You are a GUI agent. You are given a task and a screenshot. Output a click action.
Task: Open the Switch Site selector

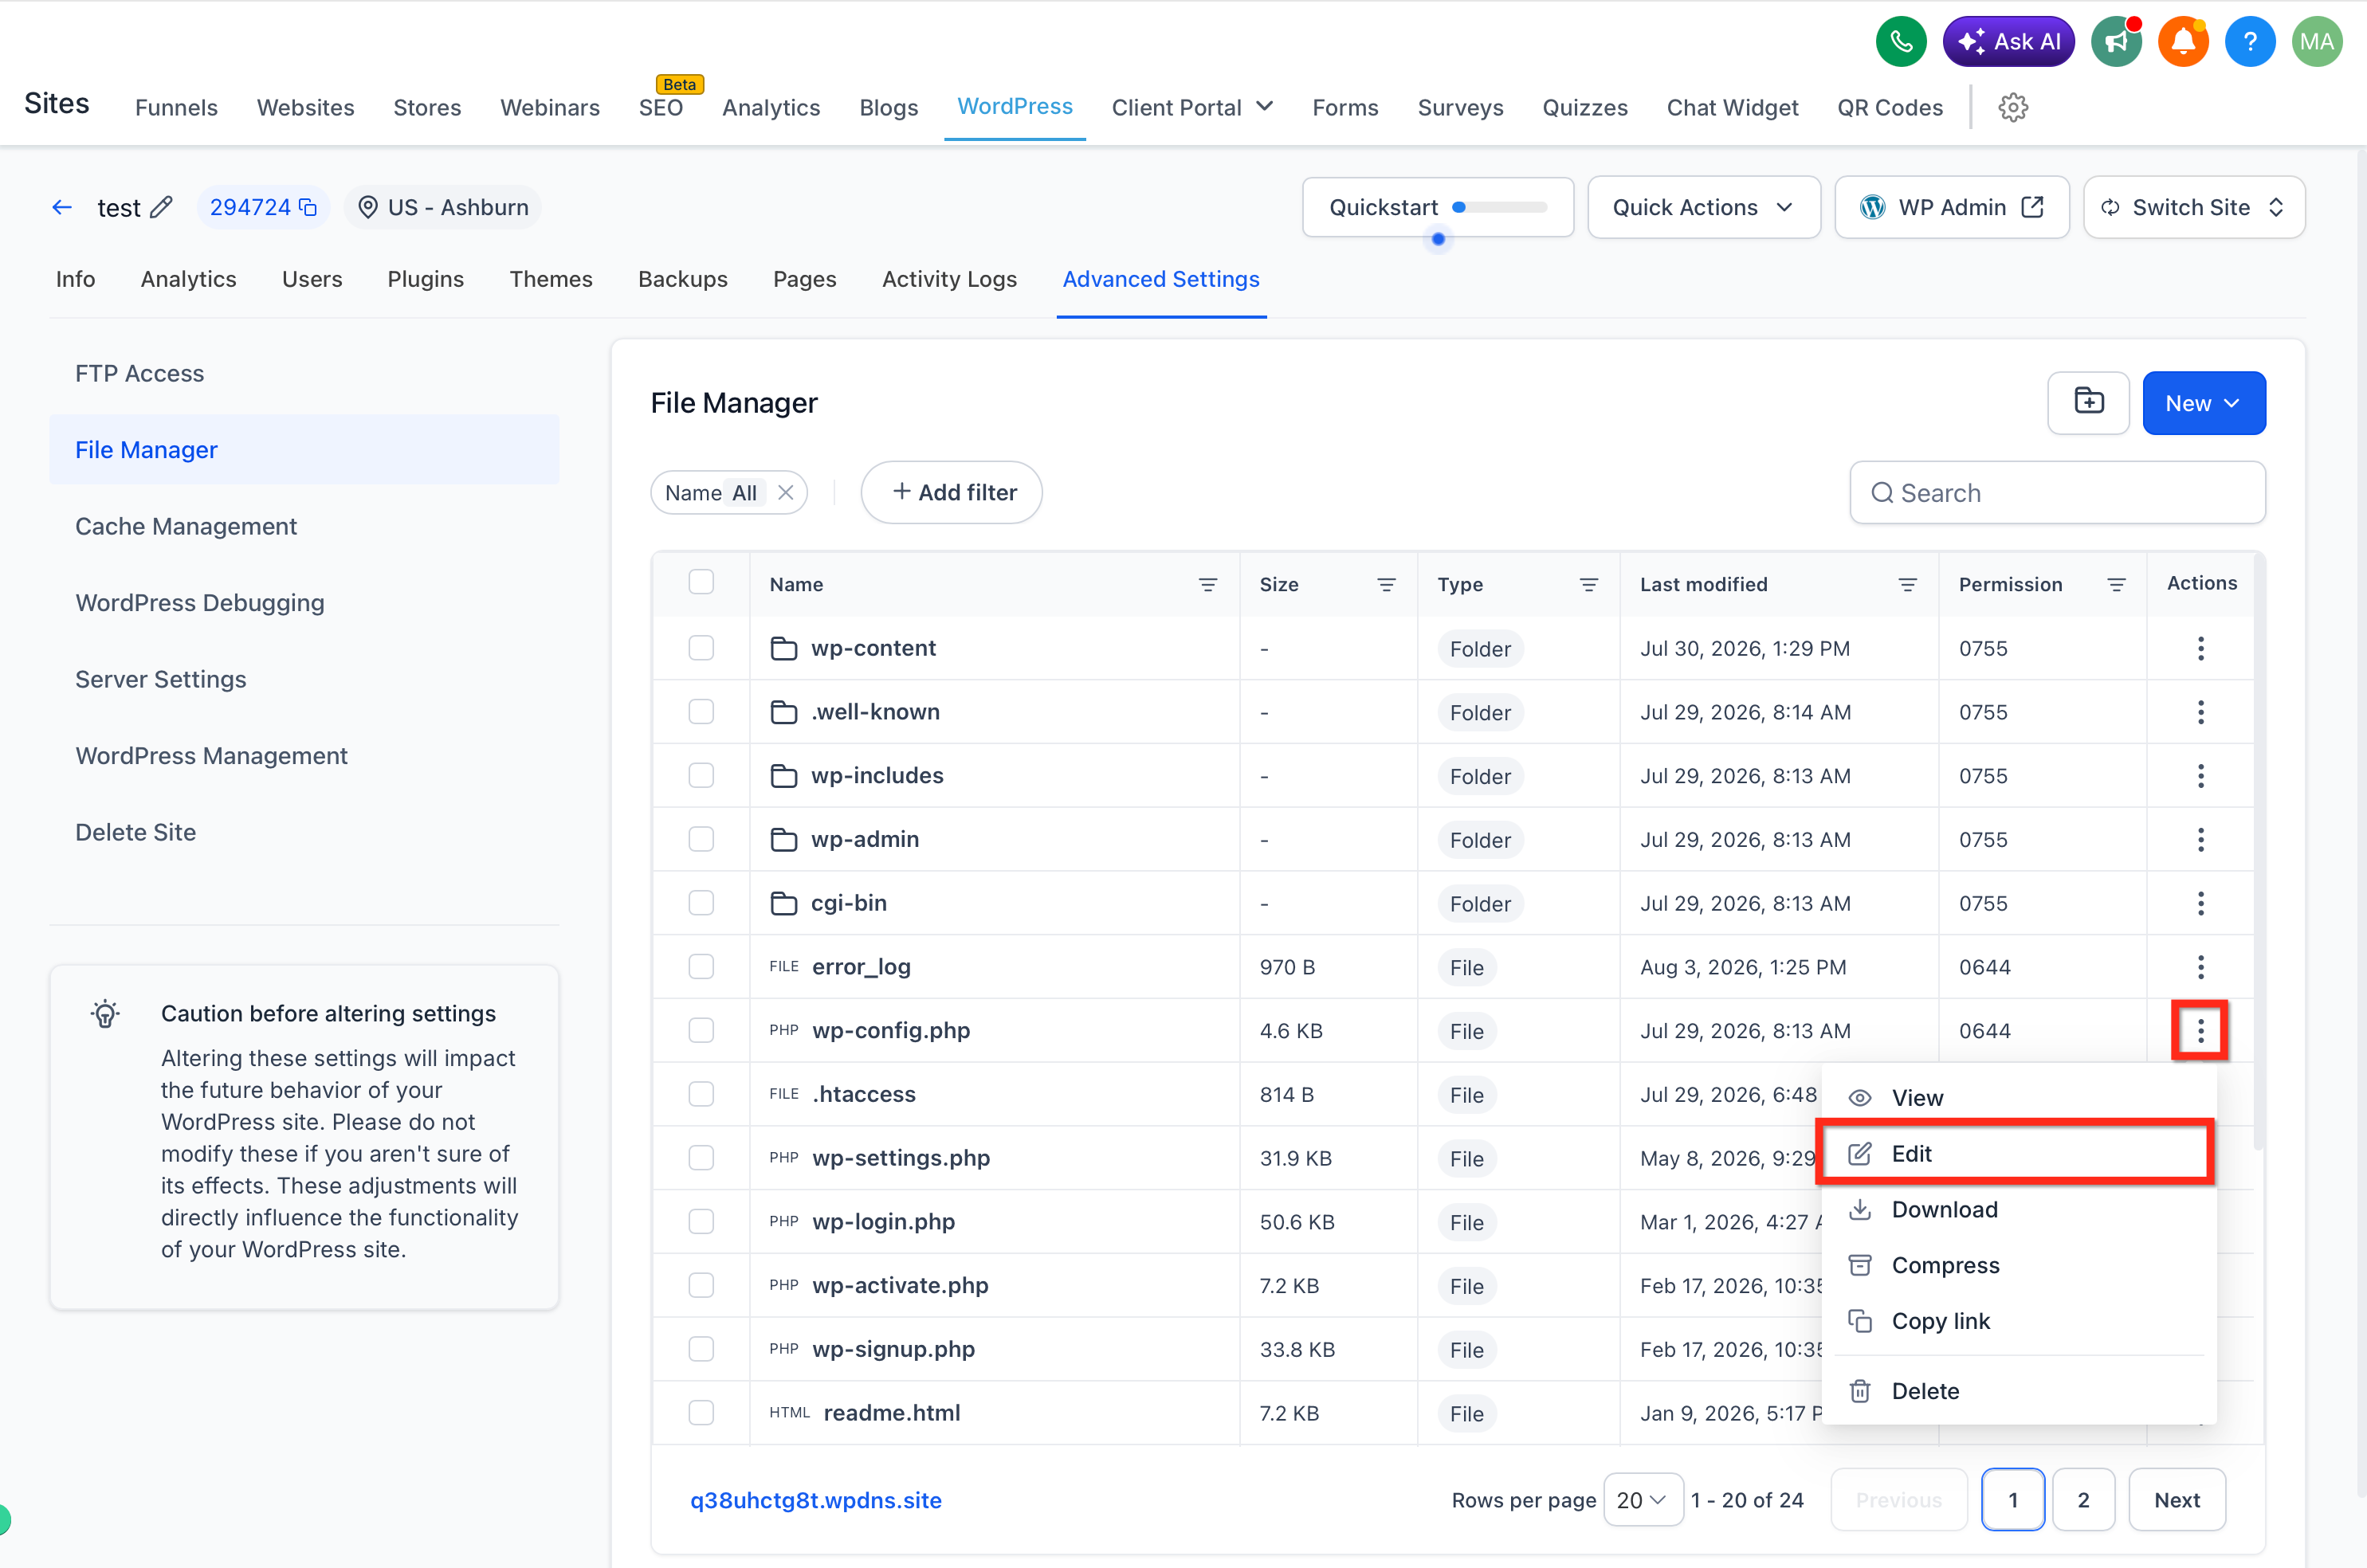point(2194,207)
